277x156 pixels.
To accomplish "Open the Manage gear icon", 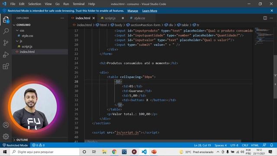I will click(x=6, y=136).
